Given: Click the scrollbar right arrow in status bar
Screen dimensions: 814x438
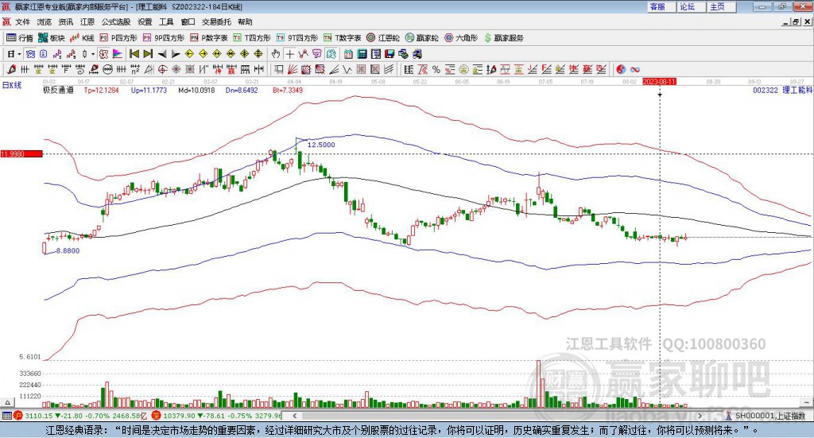Looking at the screenshot, I should 700,416.
